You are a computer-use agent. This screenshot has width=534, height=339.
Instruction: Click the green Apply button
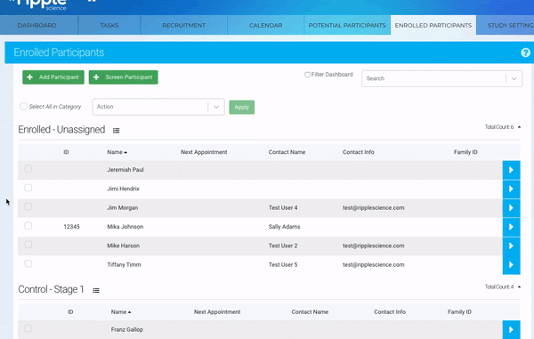coord(242,107)
